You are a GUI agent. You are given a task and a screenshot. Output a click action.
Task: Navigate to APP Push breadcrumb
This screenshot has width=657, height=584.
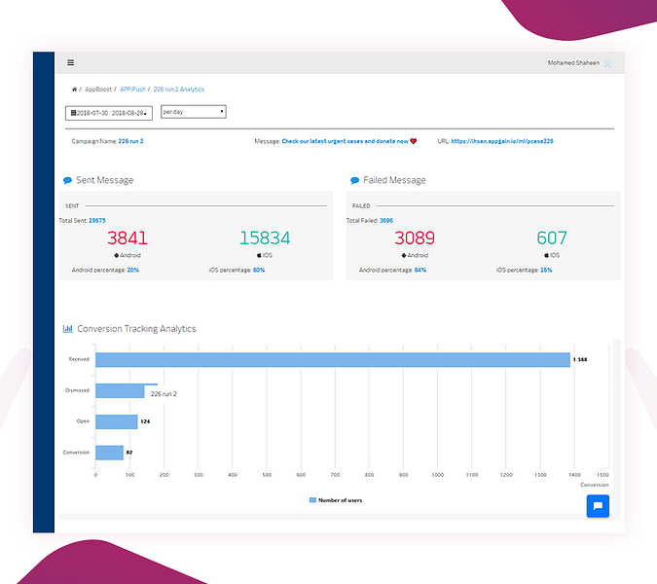[132, 90]
